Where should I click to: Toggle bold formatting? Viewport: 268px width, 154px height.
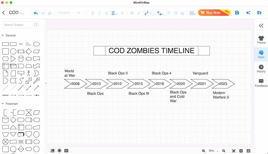click(93, 13)
